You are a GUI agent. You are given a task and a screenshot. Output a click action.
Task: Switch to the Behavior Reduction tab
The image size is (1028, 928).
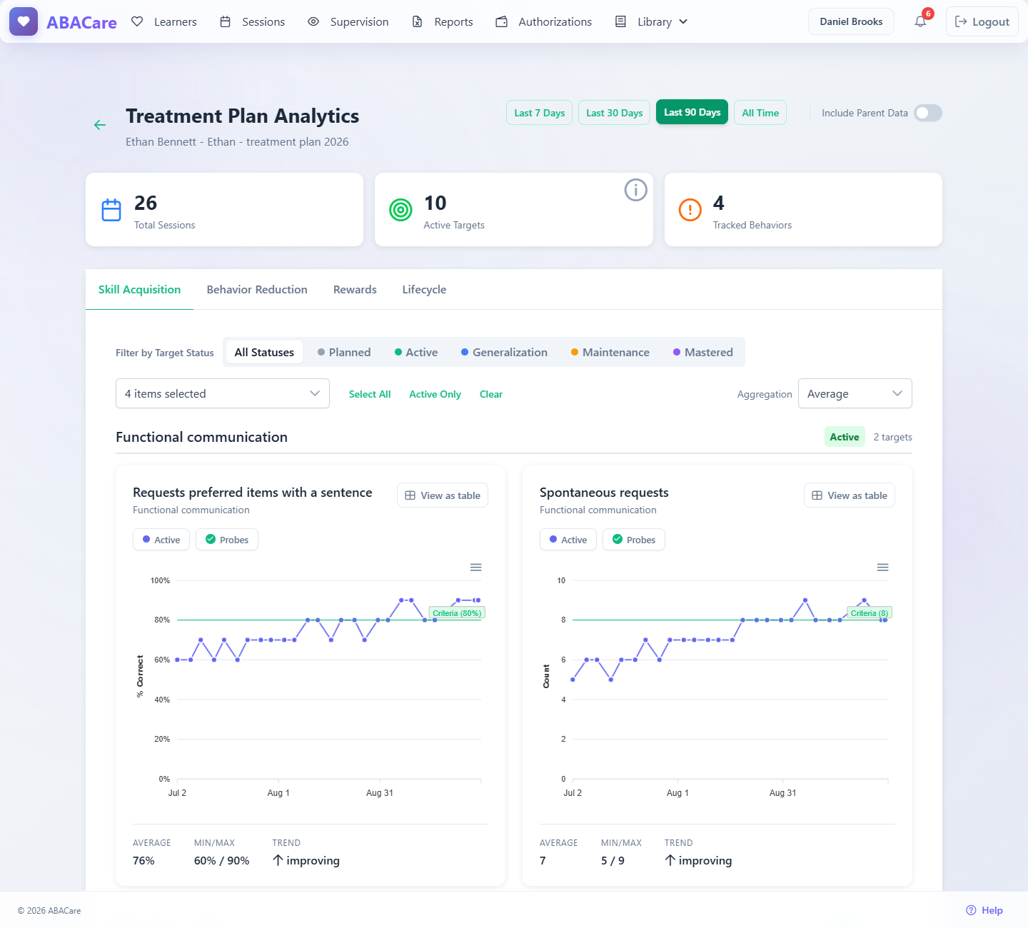[257, 289]
